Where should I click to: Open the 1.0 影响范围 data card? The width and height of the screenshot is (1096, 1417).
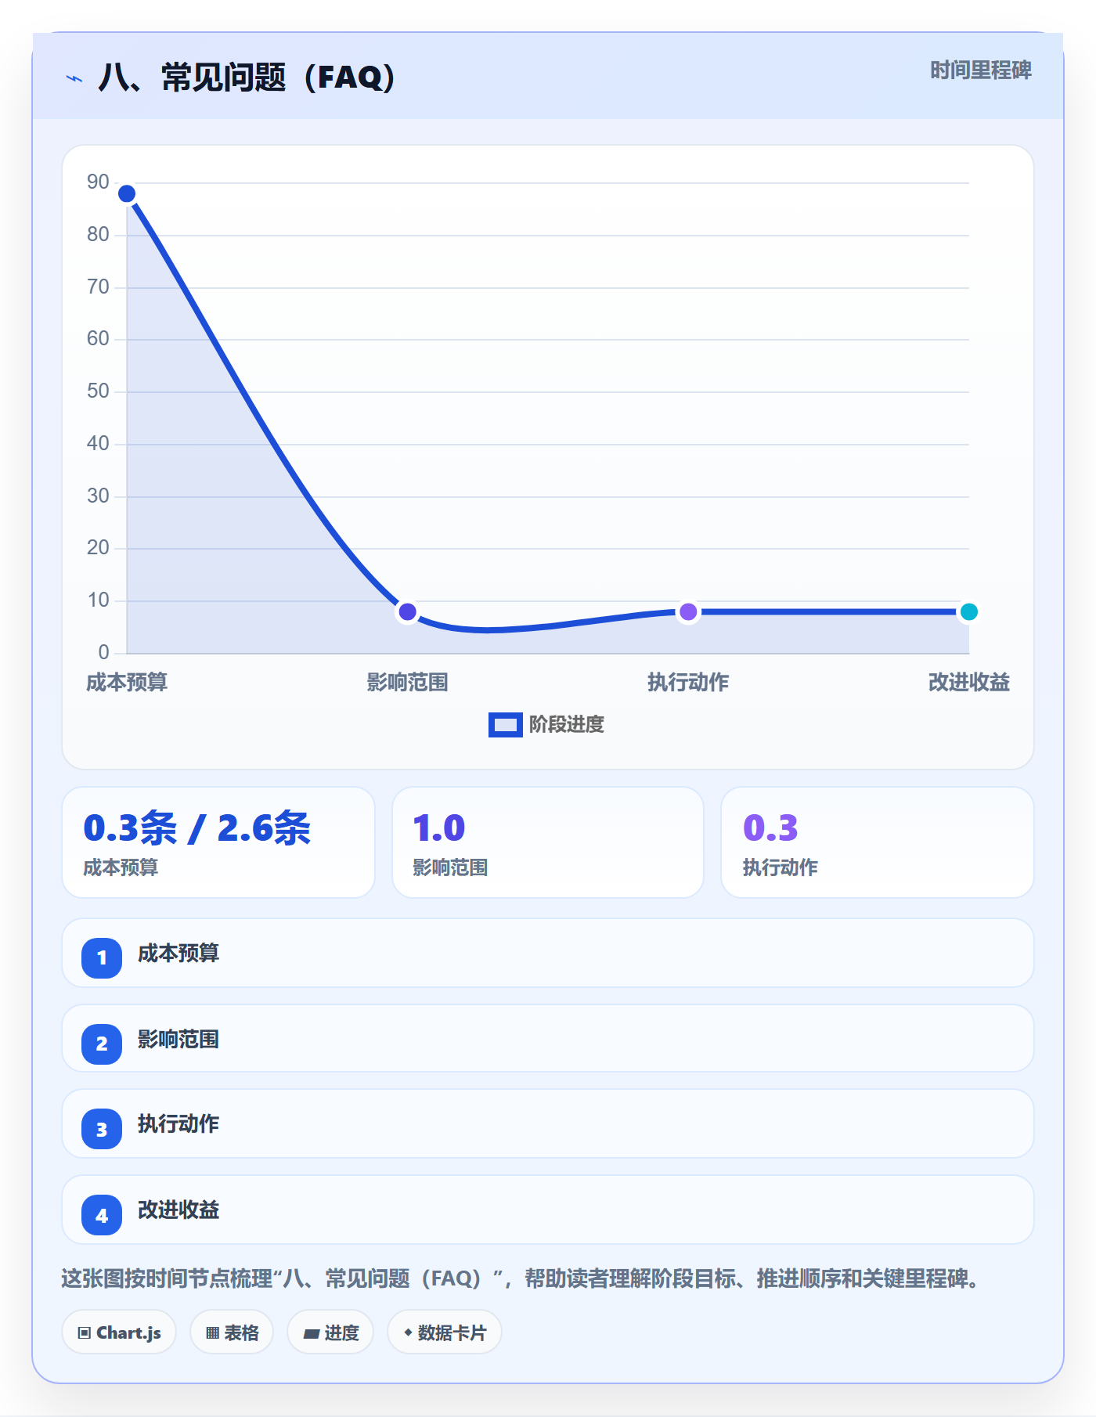pos(548,842)
